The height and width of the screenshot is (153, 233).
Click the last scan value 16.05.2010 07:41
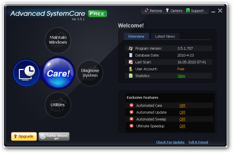pos(192,62)
